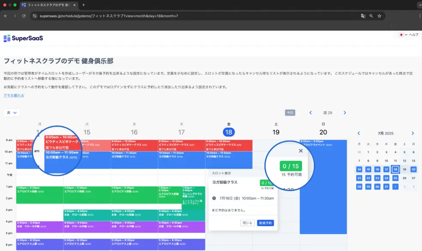Screen dimensions: 422x251
Task: Select date 29 in mini calendar
Action: click(x=368, y=186)
